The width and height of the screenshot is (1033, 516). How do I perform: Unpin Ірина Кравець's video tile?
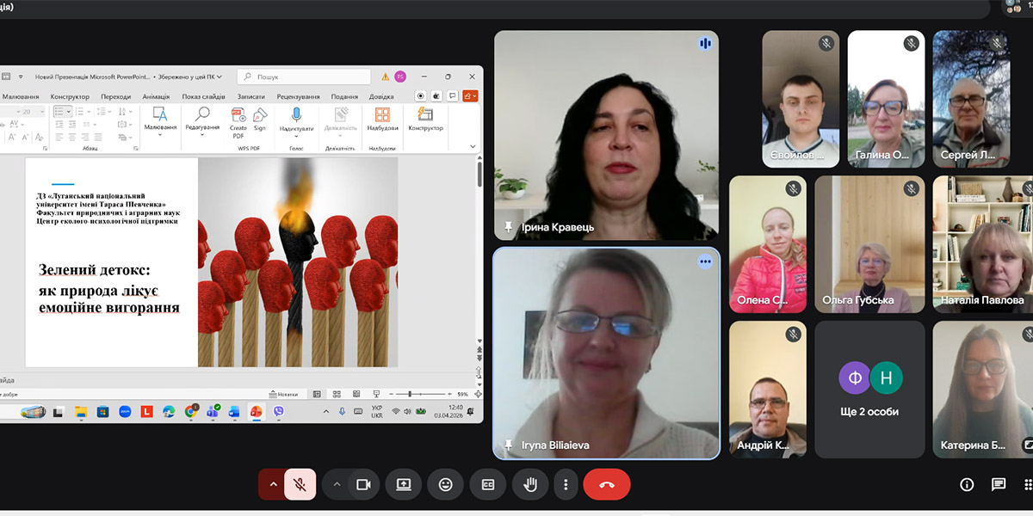pos(508,227)
